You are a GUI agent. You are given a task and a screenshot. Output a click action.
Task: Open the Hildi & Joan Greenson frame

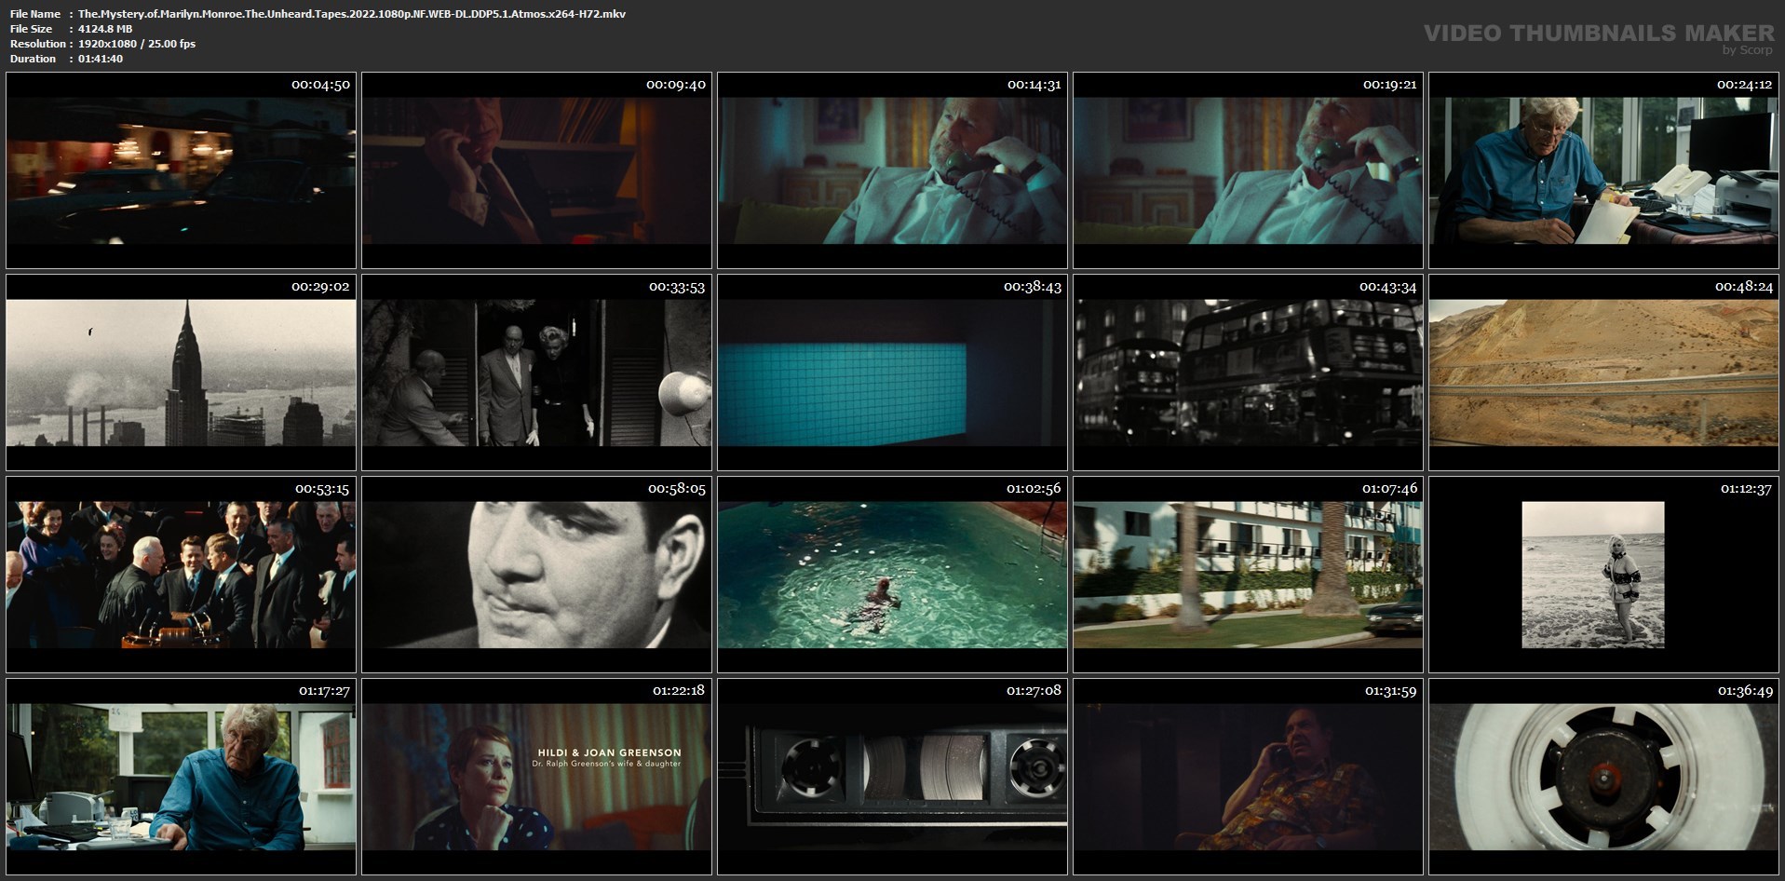536,777
